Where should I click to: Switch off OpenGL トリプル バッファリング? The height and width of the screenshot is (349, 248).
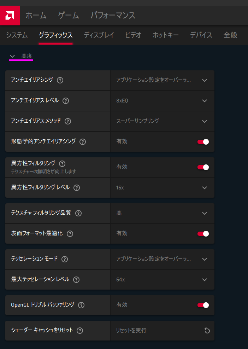point(203,305)
